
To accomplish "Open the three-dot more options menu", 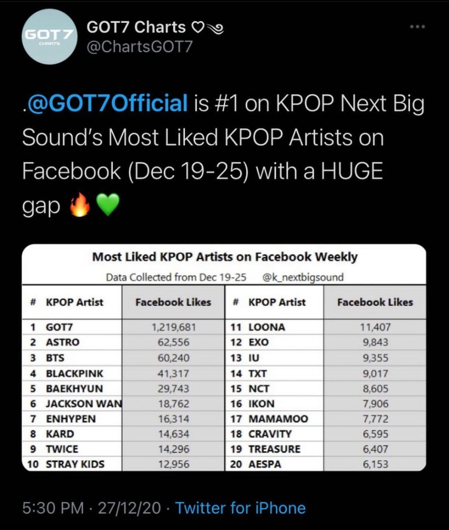I will pyautogui.click(x=417, y=27).
